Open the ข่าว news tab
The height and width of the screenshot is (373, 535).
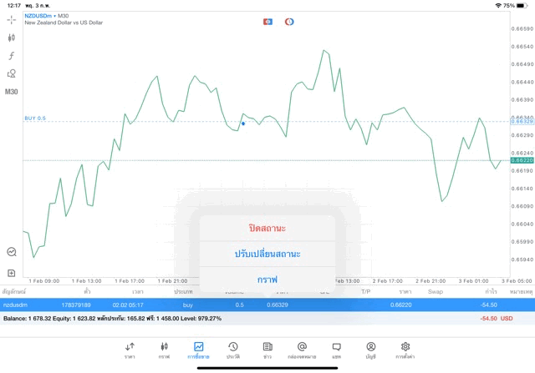(267, 349)
